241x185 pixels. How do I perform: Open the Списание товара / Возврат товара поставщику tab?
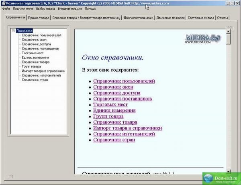pos(86,18)
